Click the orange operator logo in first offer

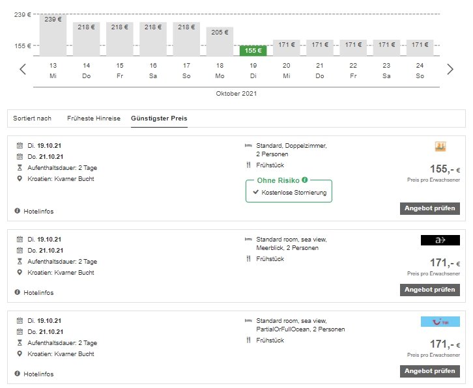(x=440, y=146)
